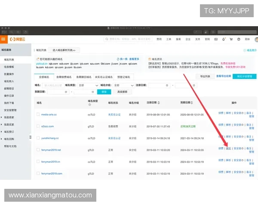Tick the checkbox for media-arts.cc

click(x=38, y=114)
